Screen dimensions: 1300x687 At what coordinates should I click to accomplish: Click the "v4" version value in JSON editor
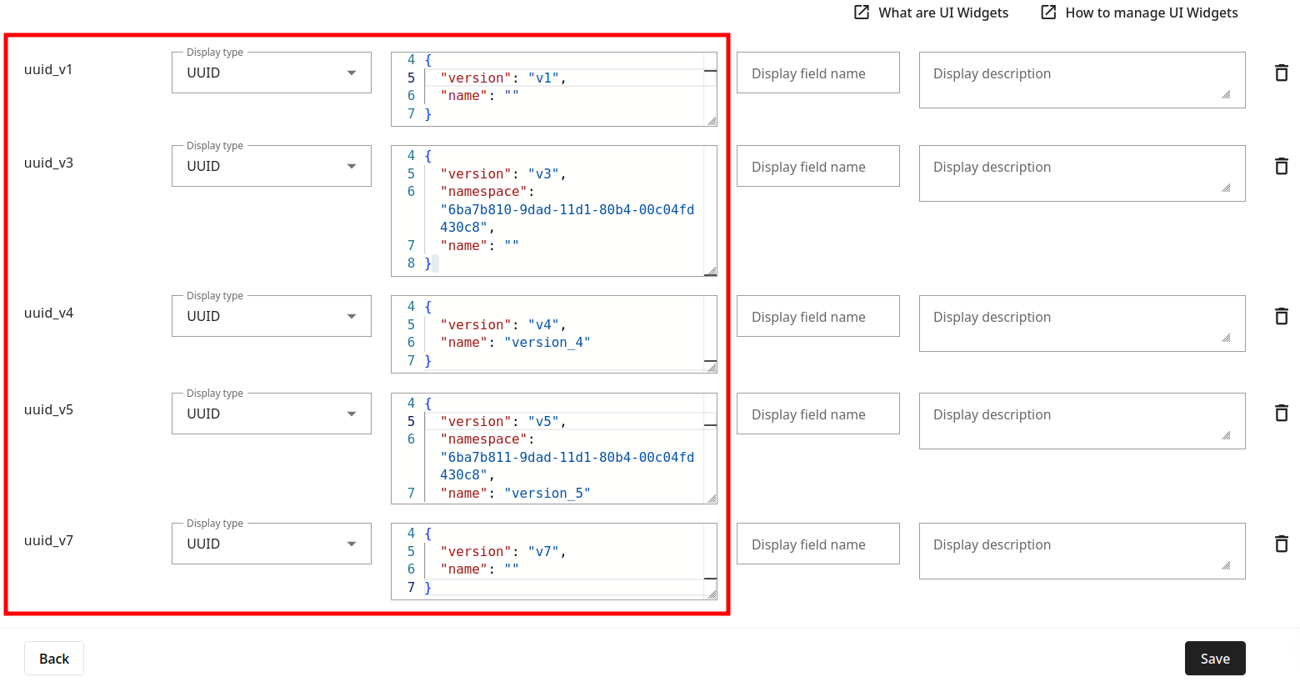(543, 325)
